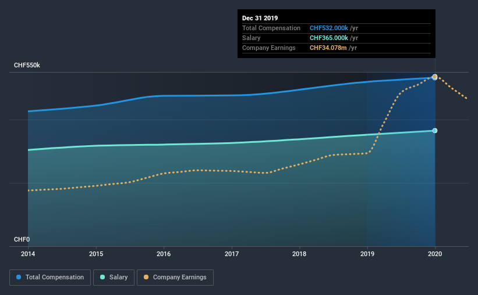The height and width of the screenshot is (295, 478).
Task: Toggle the Salary legend button
Action: point(114,278)
